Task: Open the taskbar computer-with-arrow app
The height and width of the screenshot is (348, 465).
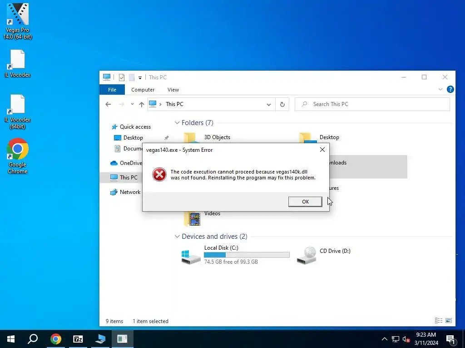Action: tap(100, 339)
